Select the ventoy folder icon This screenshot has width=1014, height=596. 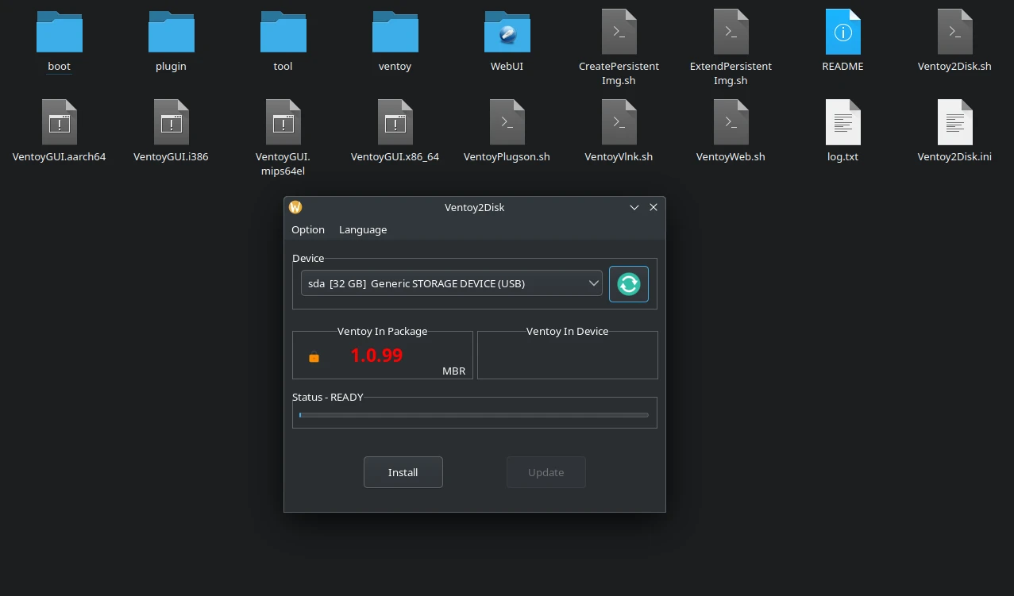[395, 32]
